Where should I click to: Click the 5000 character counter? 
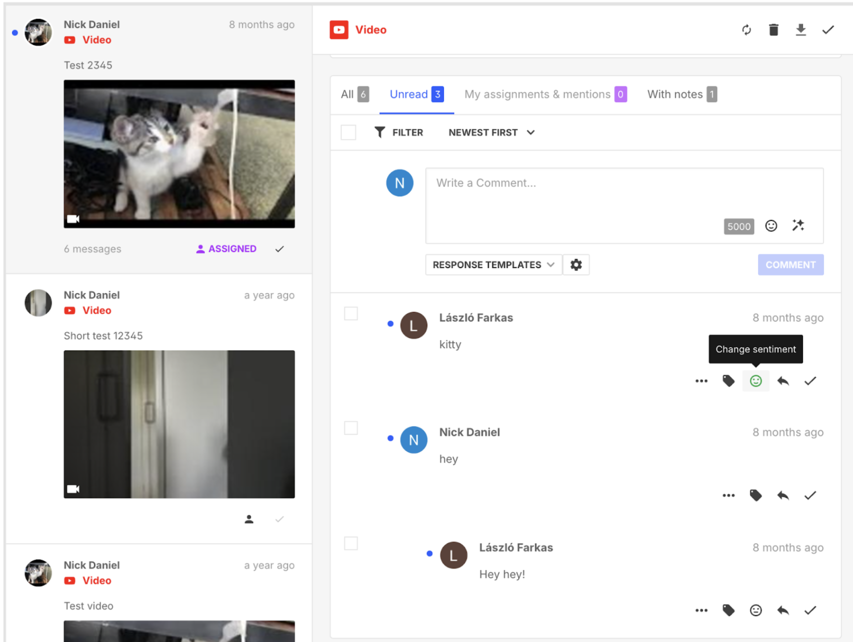tap(738, 226)
